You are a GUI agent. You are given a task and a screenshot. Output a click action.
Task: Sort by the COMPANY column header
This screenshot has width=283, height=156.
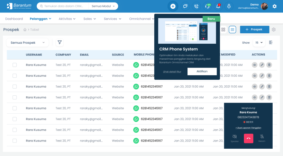[63, 55]
